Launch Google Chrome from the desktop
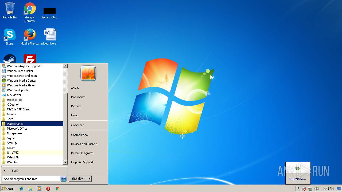 (x=30, y=12)
